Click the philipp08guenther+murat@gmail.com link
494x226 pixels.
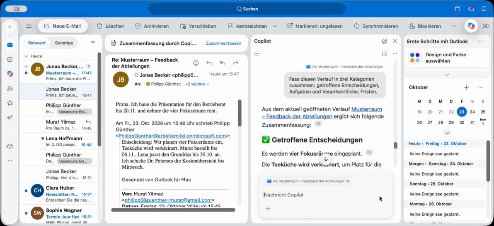click(x=168, y=200)
